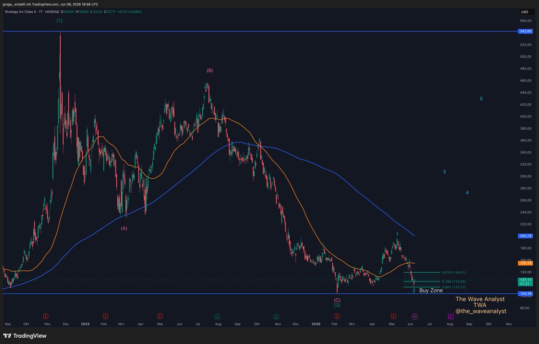The width and height of the screenshot is (539, 344).
Task: Open the purple upcoming earnings marker, August 2026
Action: 451,317
